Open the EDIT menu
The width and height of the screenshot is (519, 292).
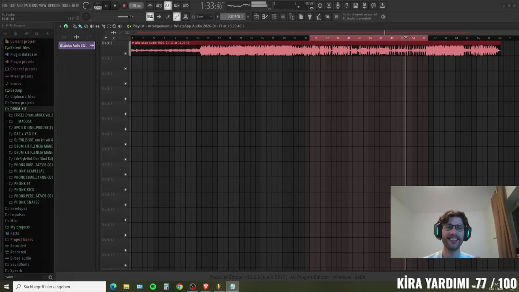(13, 6)
